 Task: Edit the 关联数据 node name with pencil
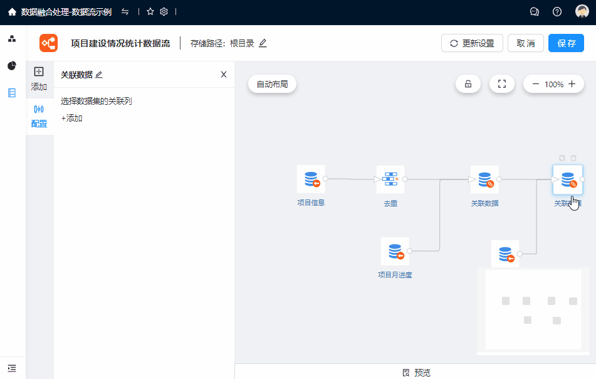pos(99,75)
